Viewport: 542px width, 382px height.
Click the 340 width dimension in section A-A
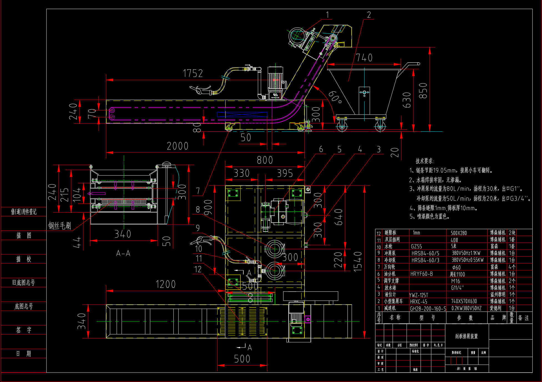coord(123,234)
